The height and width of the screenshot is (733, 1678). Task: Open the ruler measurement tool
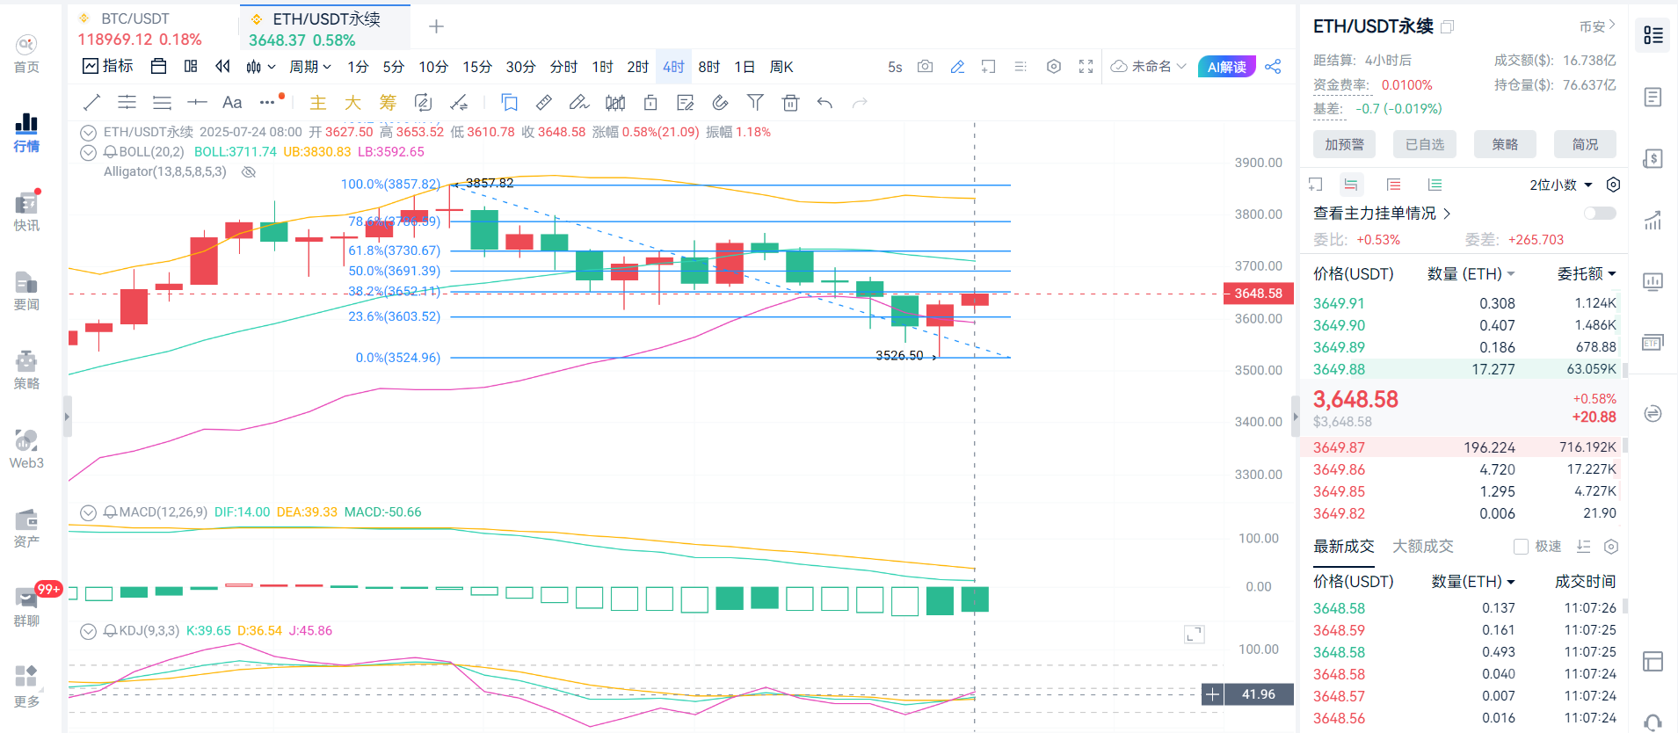544,103
